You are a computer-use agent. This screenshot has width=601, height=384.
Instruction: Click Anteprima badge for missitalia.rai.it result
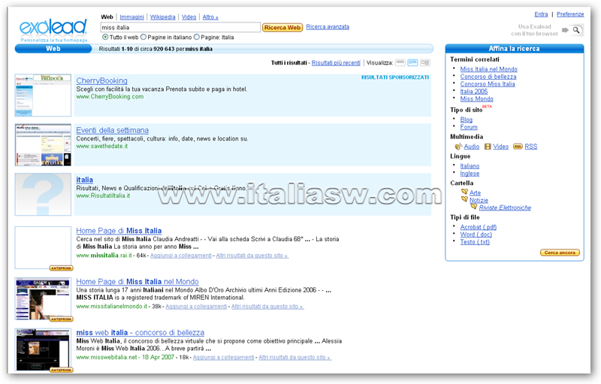pyautogui.click(x=62, y=268)
